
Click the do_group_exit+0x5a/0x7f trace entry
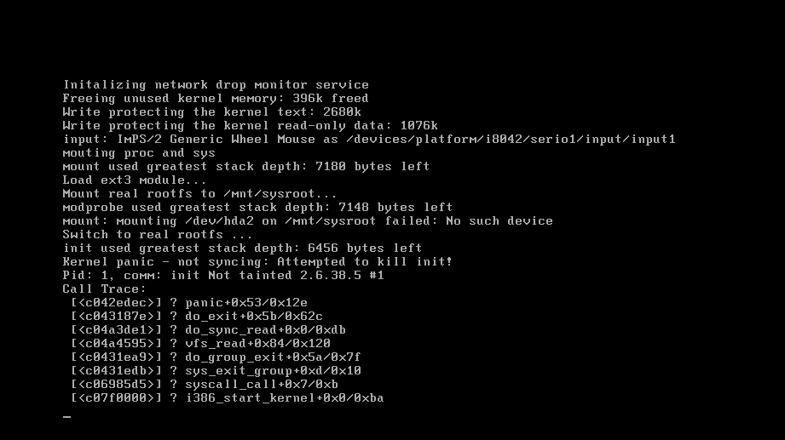click(x=216, y=357)
